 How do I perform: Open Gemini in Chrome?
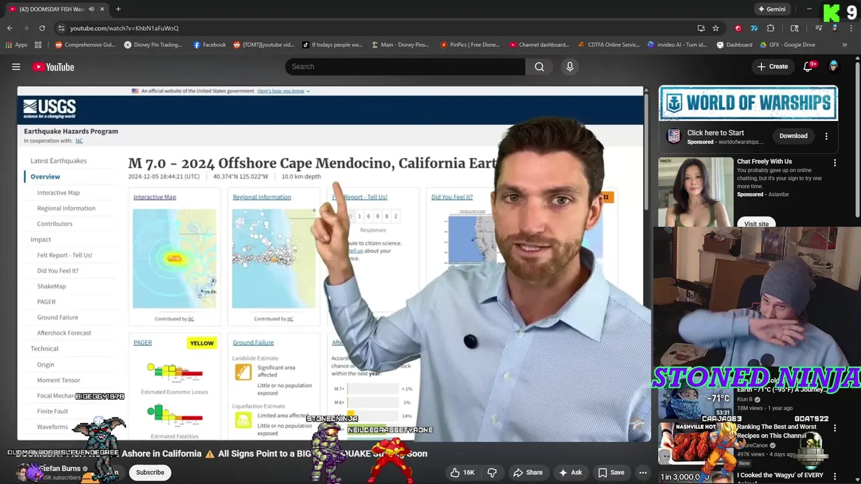(772, 9)
